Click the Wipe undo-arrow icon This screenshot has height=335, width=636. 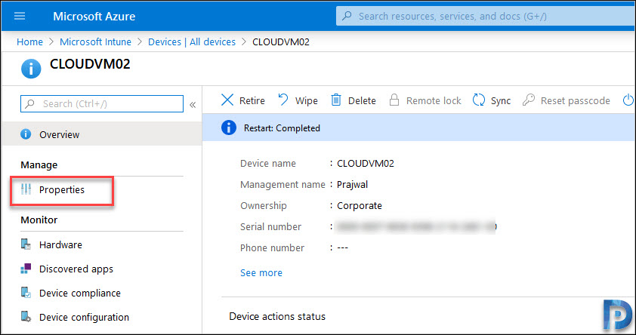point(283,100)
